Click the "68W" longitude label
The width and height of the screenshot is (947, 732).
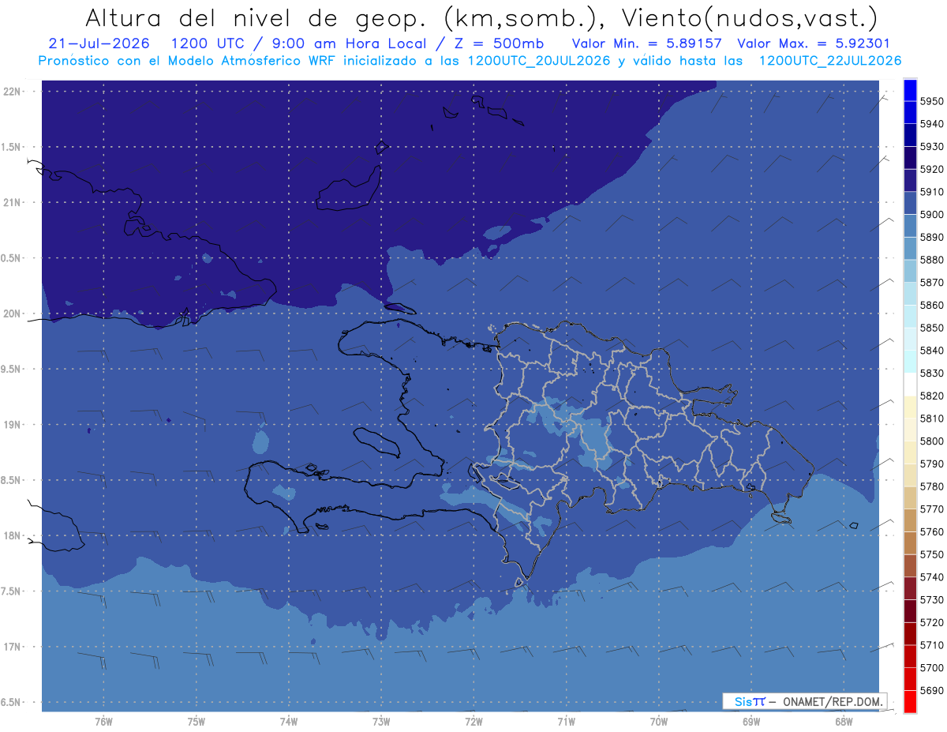coord(843,721)
